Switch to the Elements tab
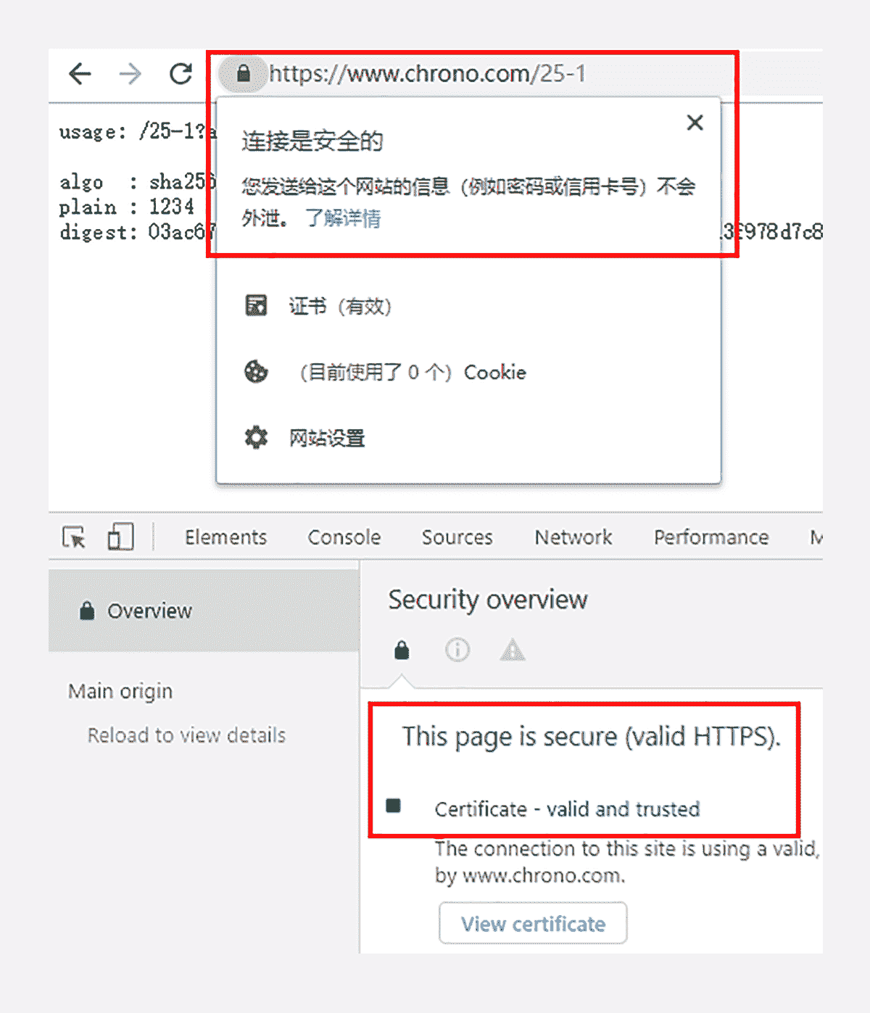The image size is (870, 1013). [225, 537]
